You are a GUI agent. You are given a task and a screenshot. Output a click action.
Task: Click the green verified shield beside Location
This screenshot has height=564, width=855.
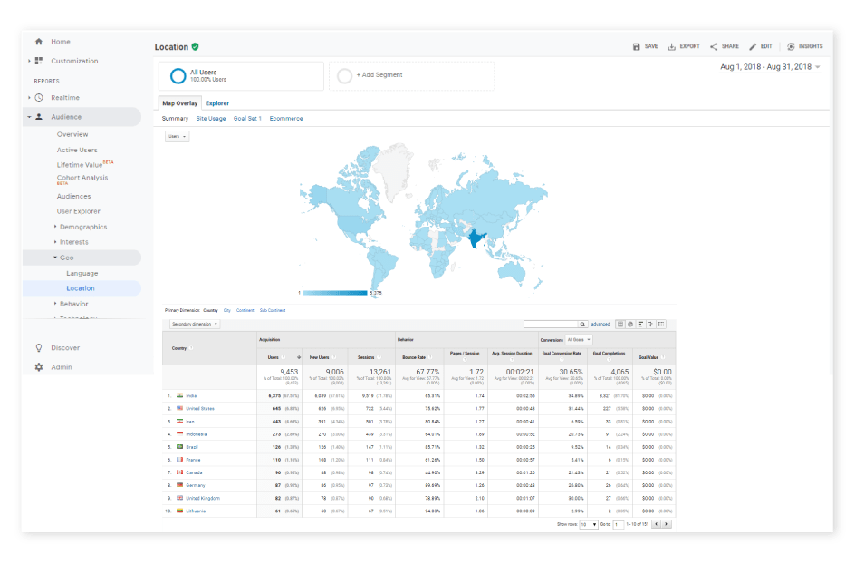coord(196,47)
